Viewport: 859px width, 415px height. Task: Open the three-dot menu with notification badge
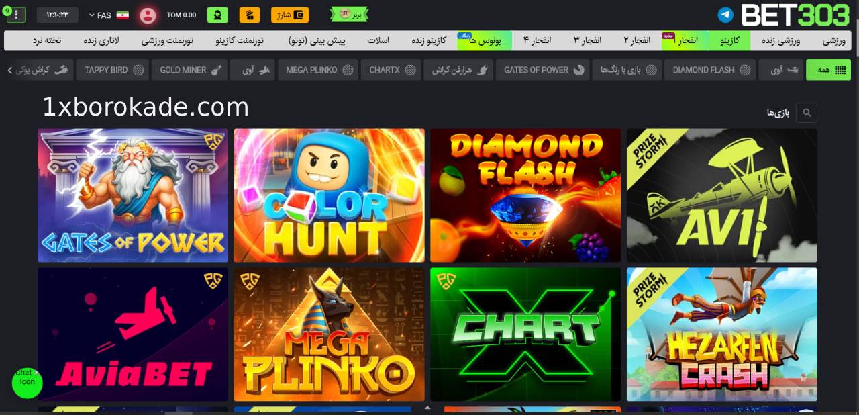point(16,15)
